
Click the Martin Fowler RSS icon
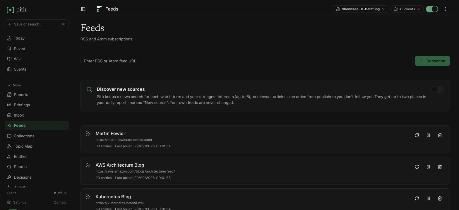click(88, 134)
